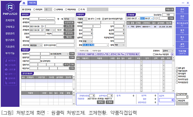Click 메모장 button

click(69, 37)
